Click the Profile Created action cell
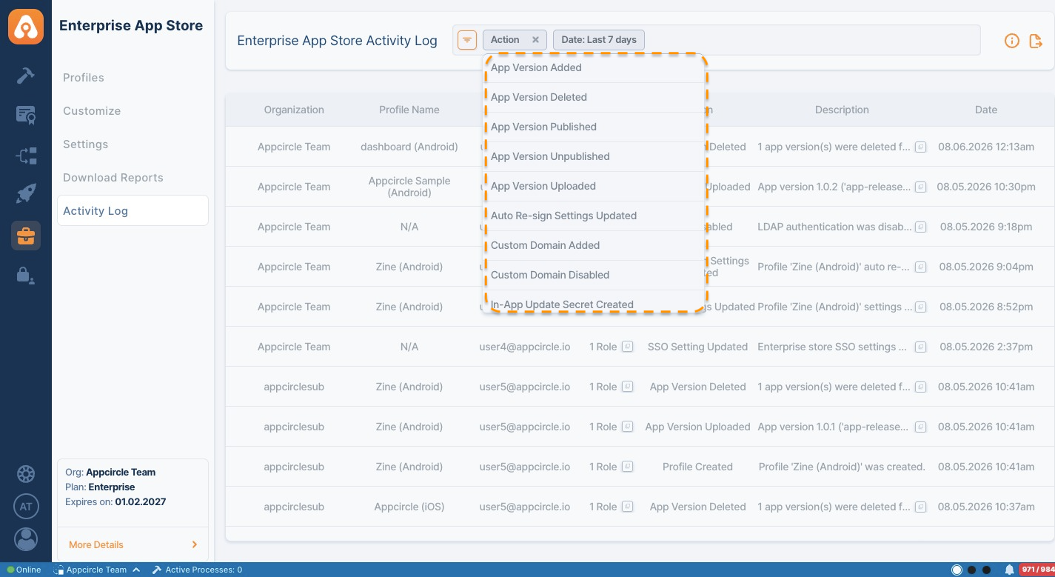This screenshot has width=1055, height=577. (697, 467)
